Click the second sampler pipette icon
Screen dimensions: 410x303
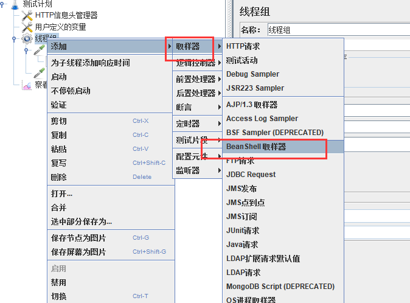39,73
